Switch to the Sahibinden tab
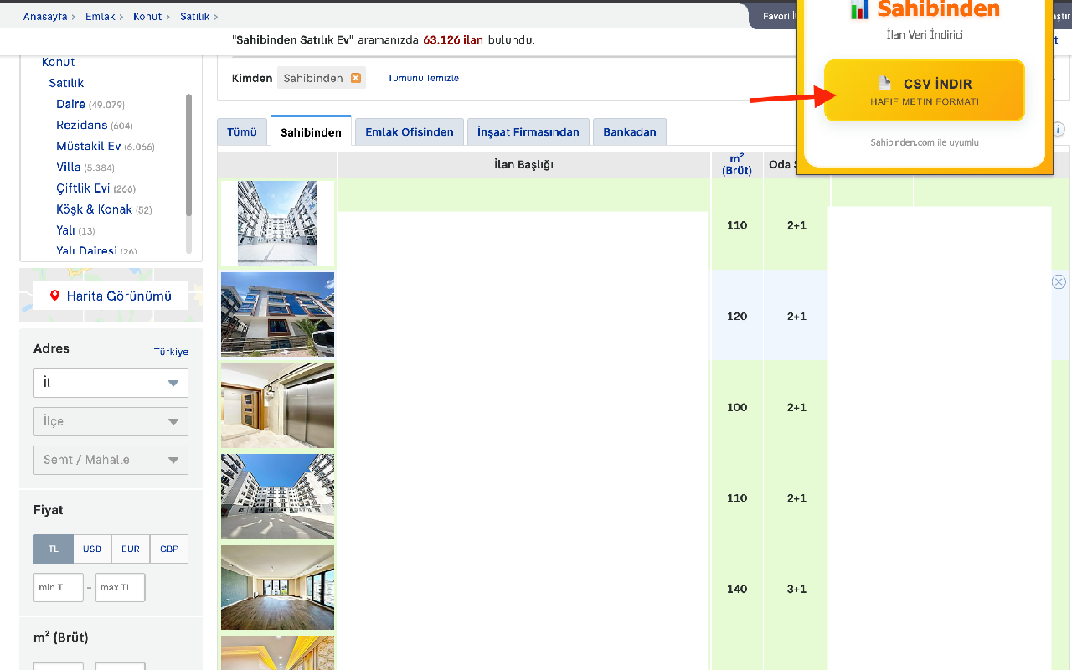The height and width of the screenshot is (670, 1072). [x=311, y=132]
